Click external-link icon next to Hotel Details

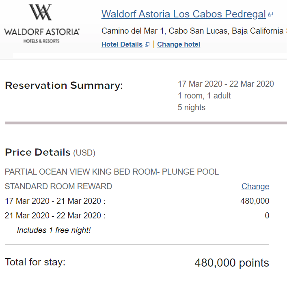(x=147, y=45)
